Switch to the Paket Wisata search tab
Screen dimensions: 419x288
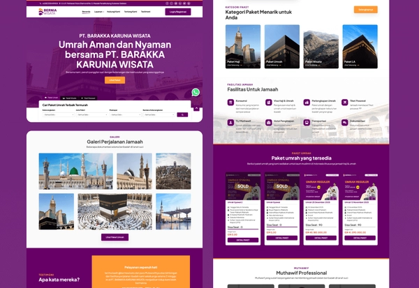pyautogui.click(x=69, y=98)
